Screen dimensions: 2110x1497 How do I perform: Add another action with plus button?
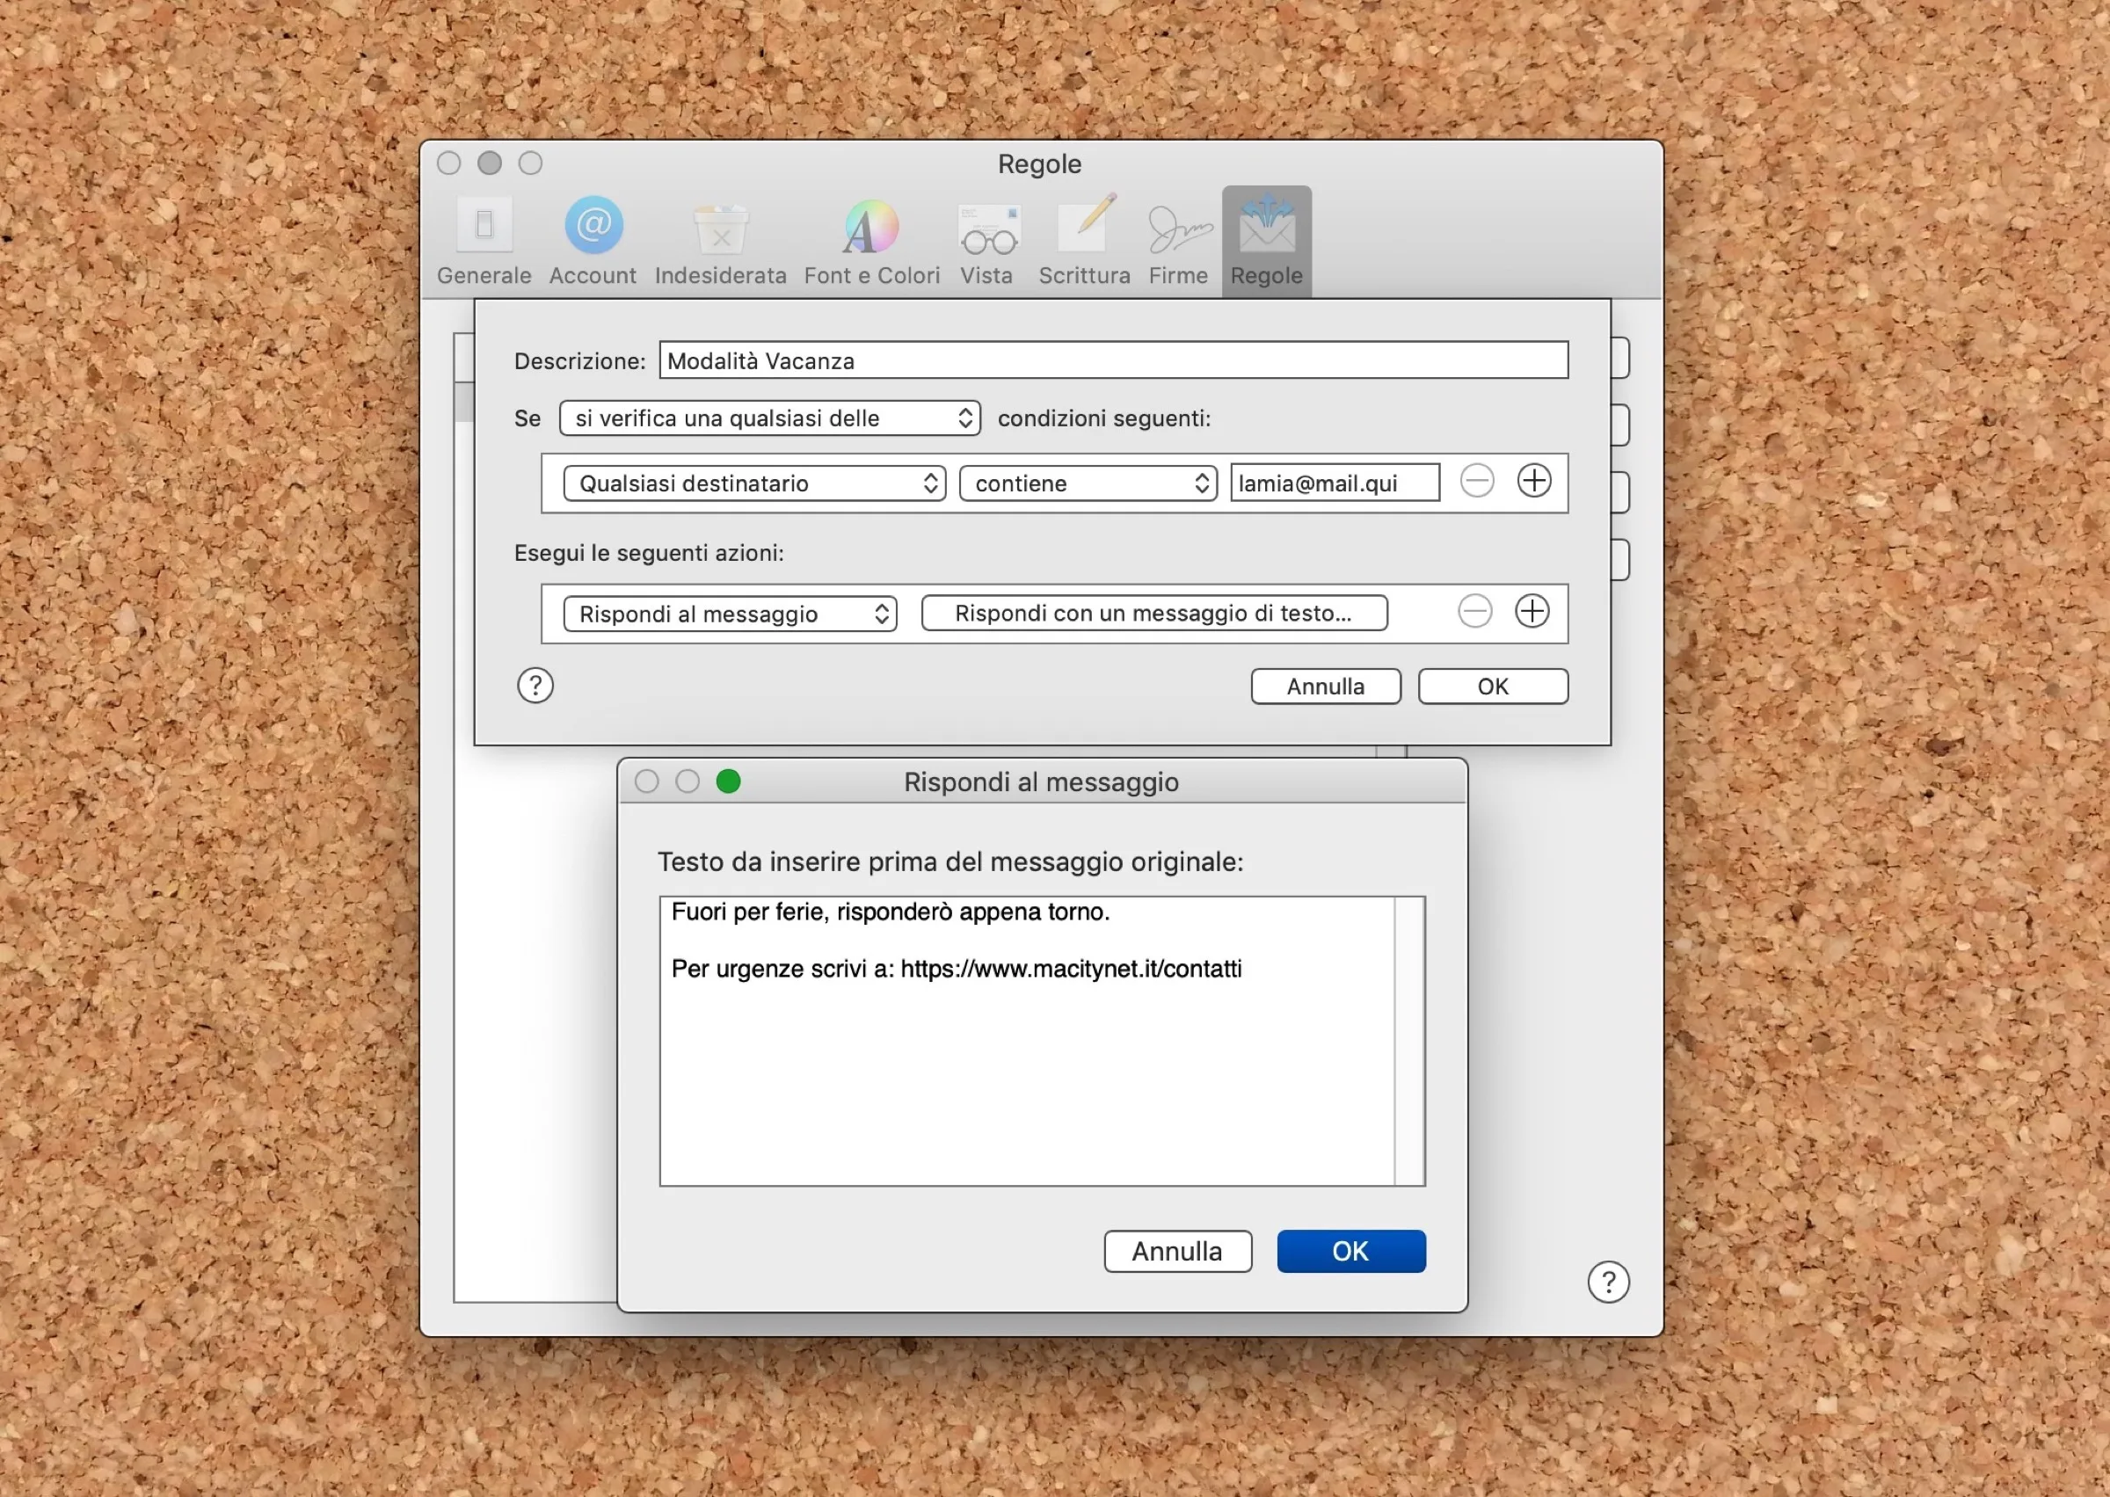tap(1532, 612)
